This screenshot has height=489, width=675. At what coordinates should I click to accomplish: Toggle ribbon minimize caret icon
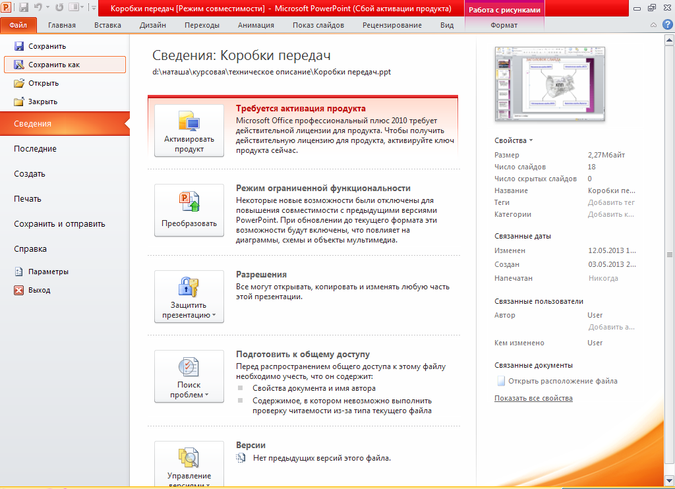click(x=653, y=25)
